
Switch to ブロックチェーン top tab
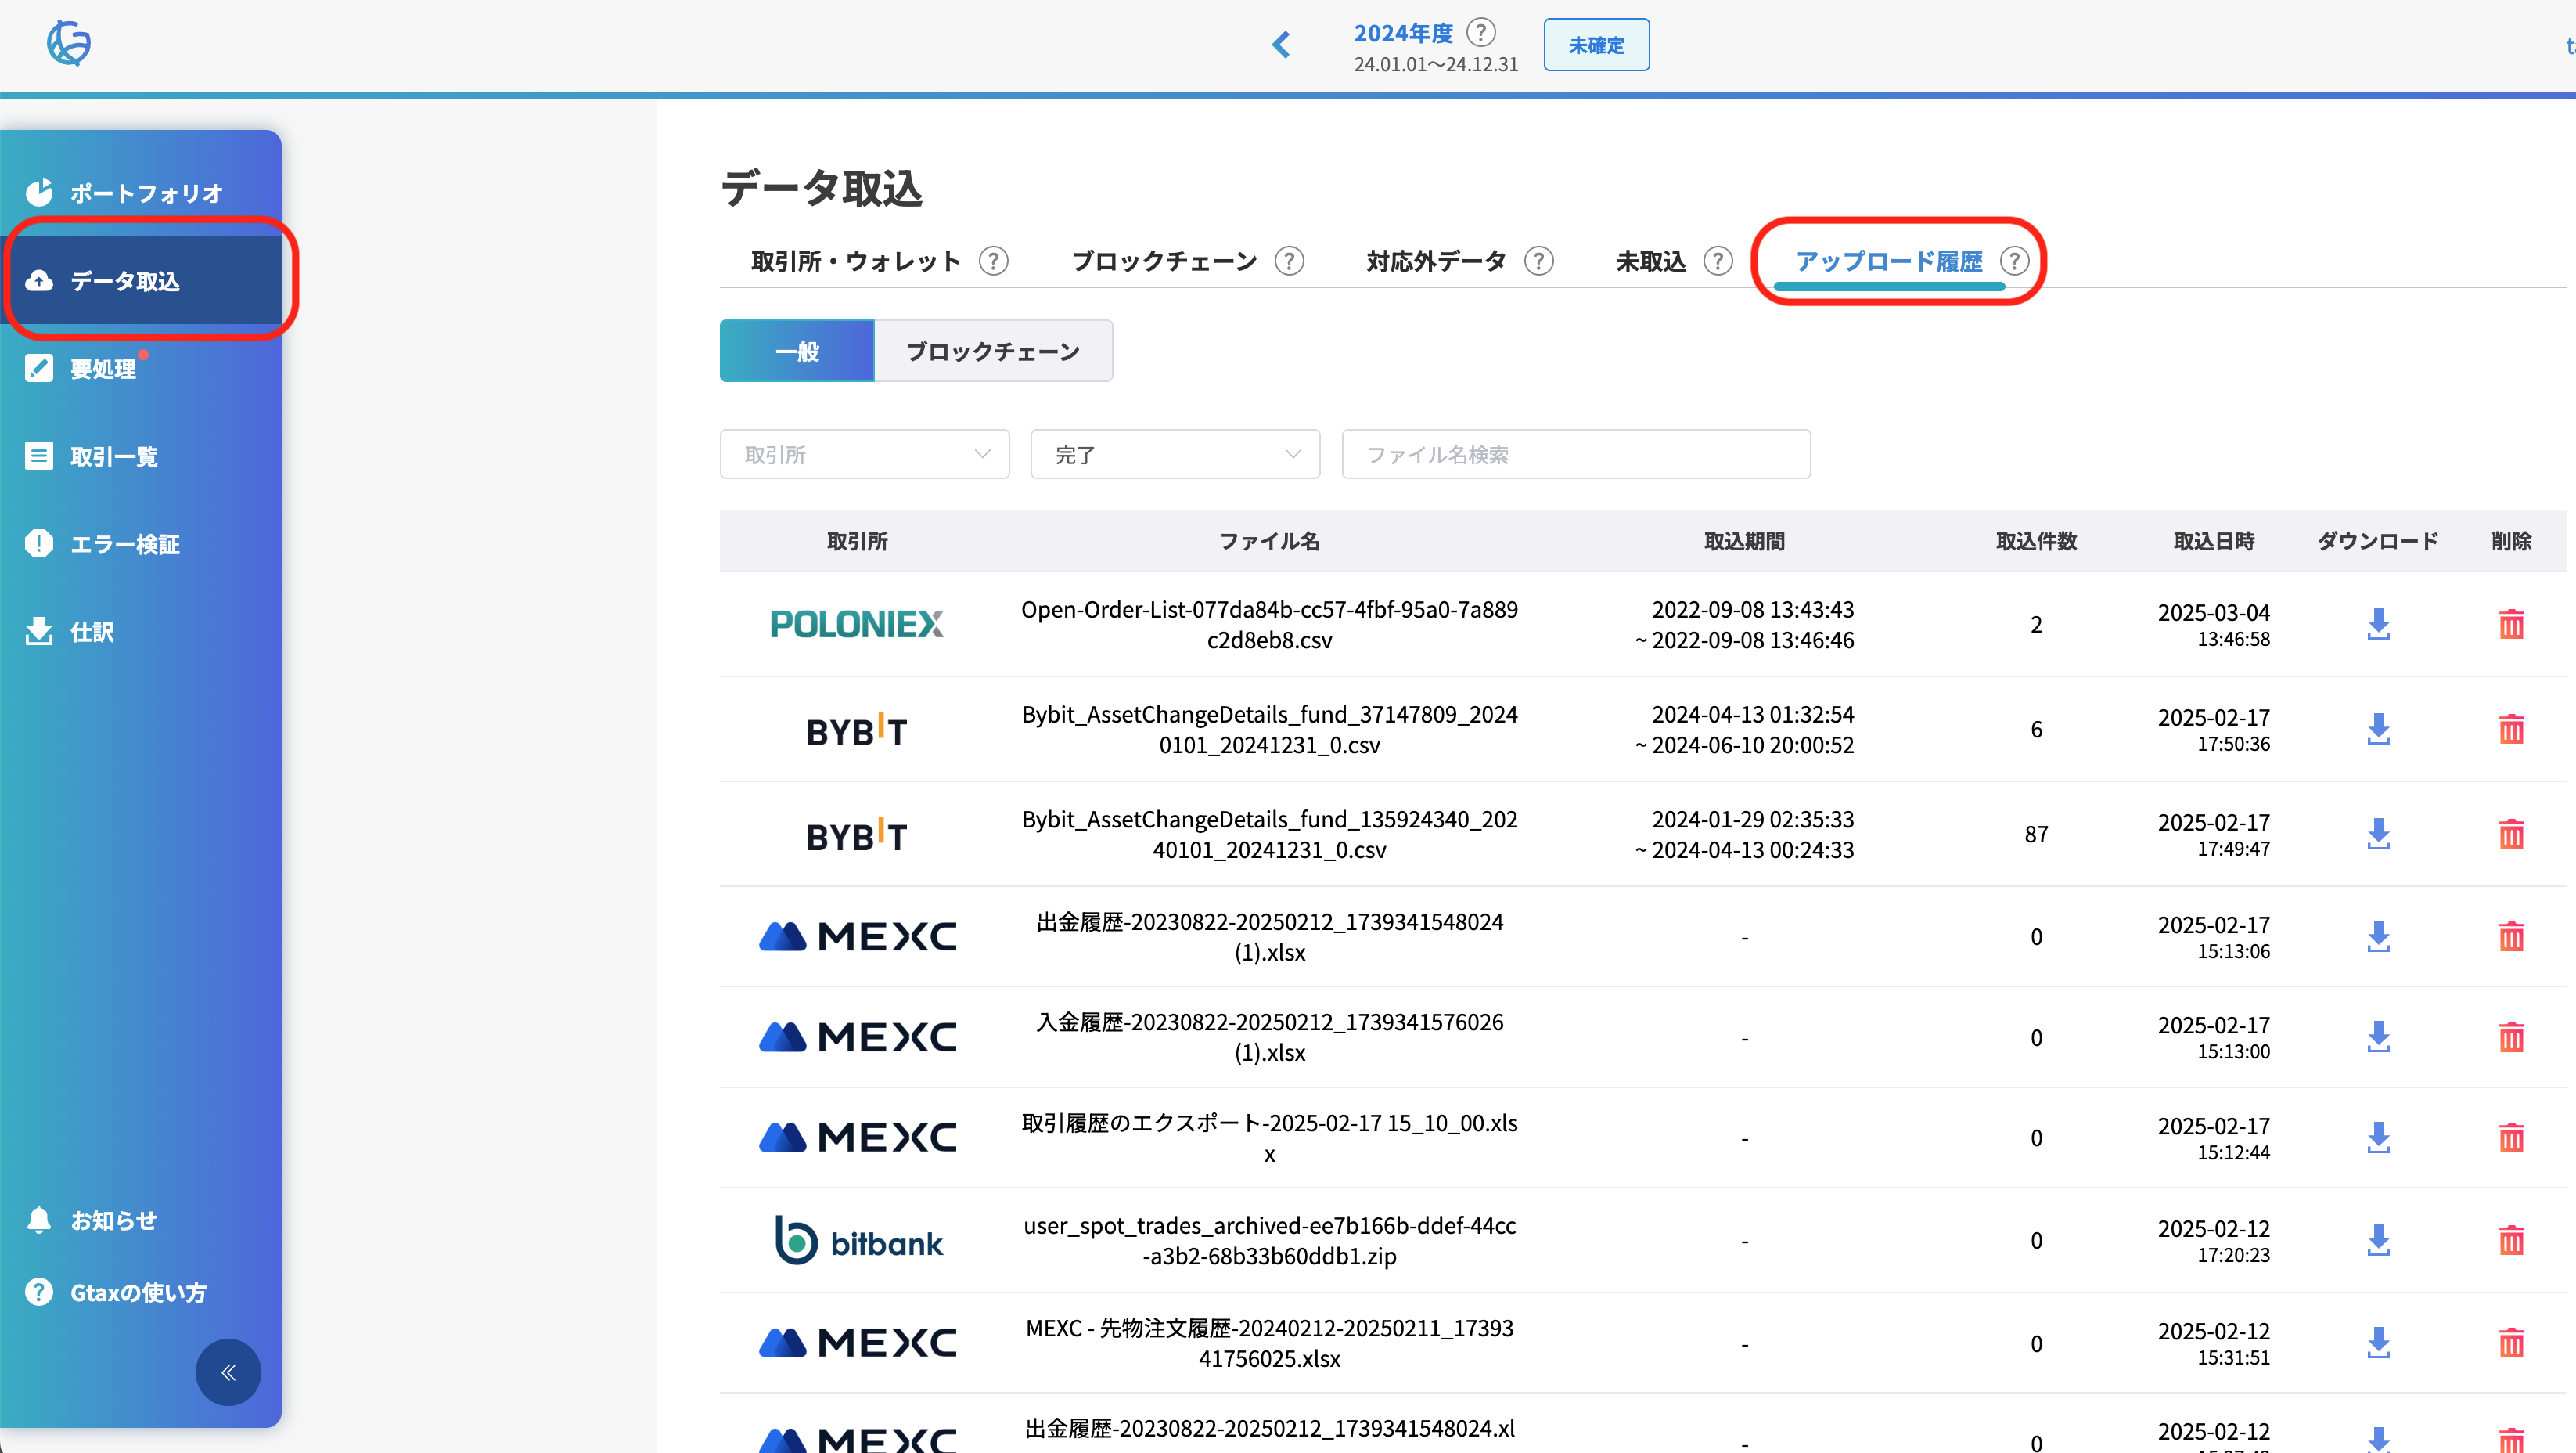click(x=1164, y=262)
